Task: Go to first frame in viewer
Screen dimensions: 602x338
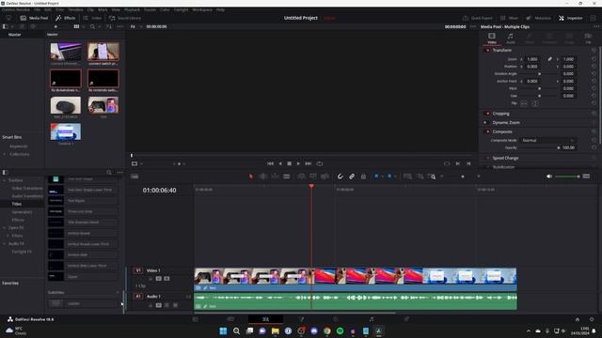Action: click(270, 163)
